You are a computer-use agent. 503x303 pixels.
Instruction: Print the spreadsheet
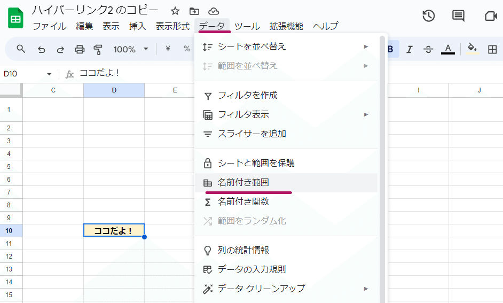[80, 49]
